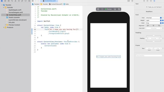This screenshot has width=164, height=92.
Task: Collapse the Youtube project root
Action: click(x=2, y=5)
